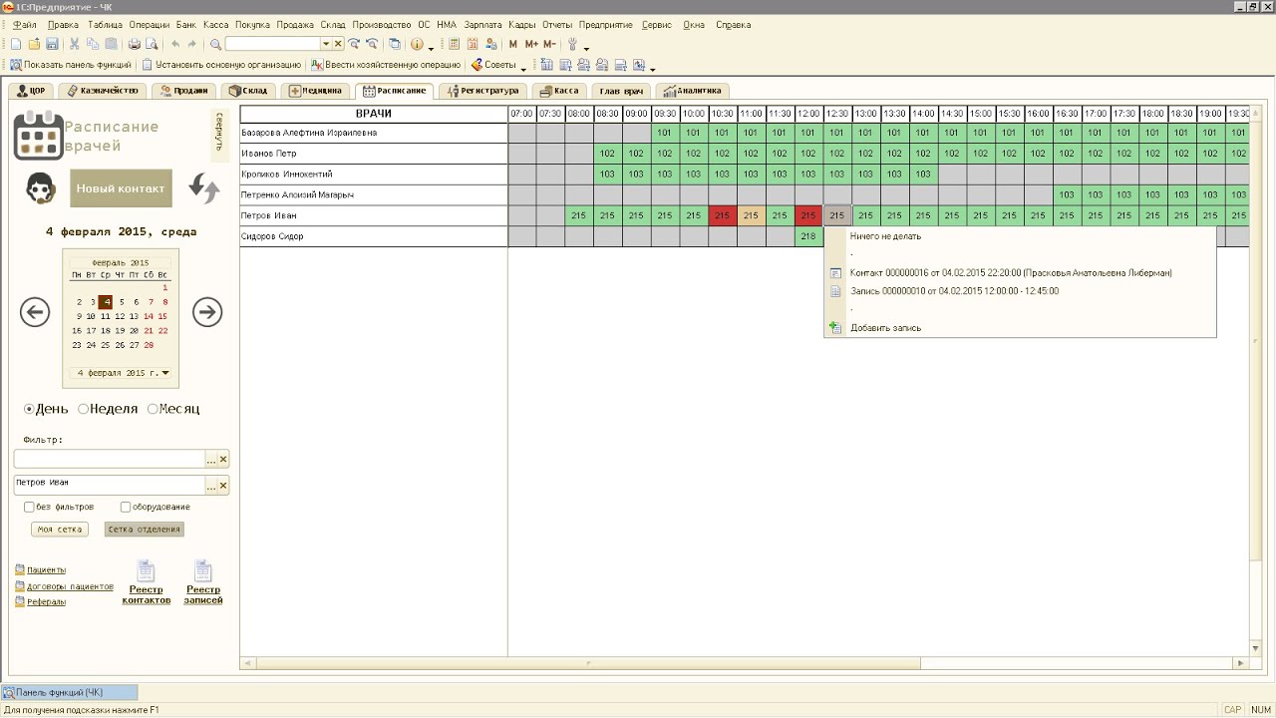This screenshot has height=718, width=1276.
Task: Click the M- memory button
Action: point(549,44)
